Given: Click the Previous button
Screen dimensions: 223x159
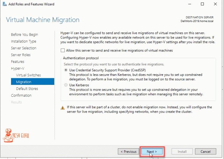Looking at the screenshot, I should (128, 152).
